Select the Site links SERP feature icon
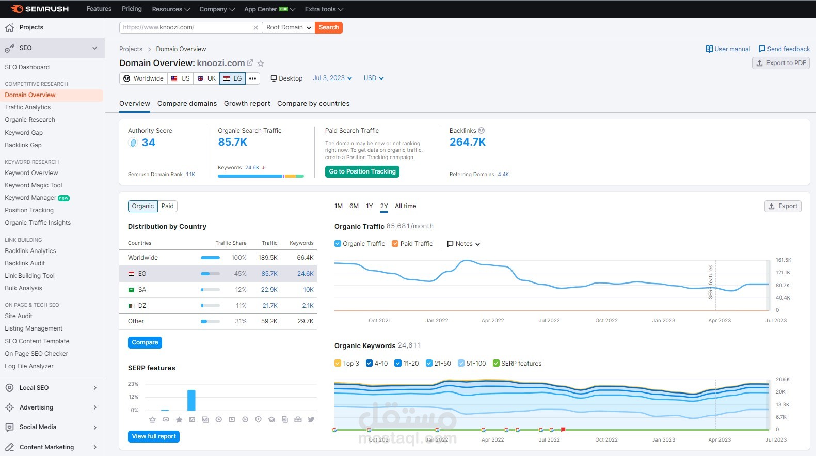The width and height of the screenshot is (816, 456). click(166, 420)
